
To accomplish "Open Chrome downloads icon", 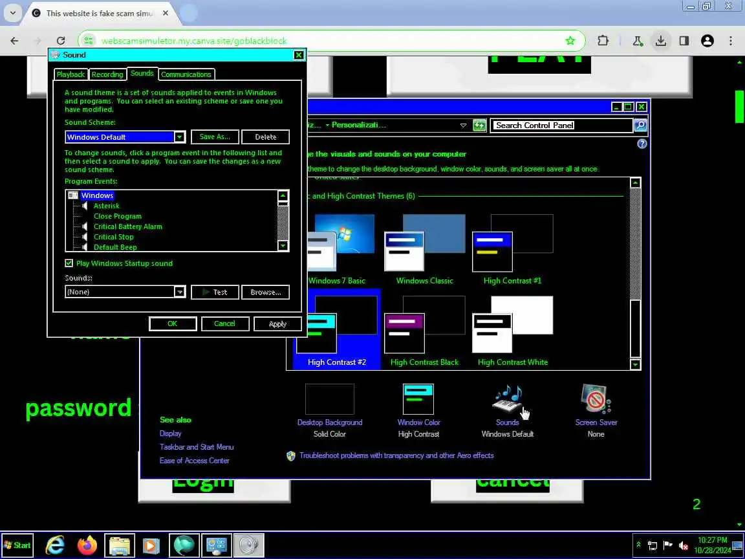I will tap(660, 41).
